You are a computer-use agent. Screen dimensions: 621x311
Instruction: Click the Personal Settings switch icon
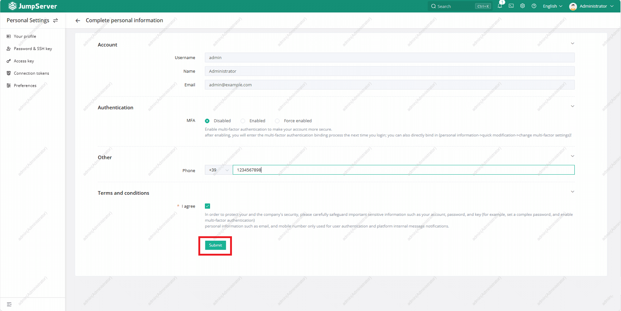[x=55, y=20]
